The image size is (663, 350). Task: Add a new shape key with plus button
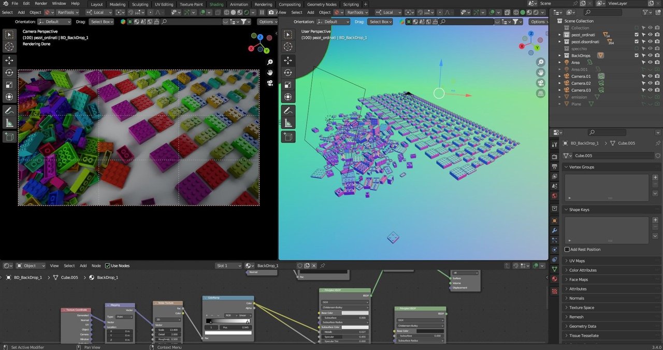coord(655,220)
